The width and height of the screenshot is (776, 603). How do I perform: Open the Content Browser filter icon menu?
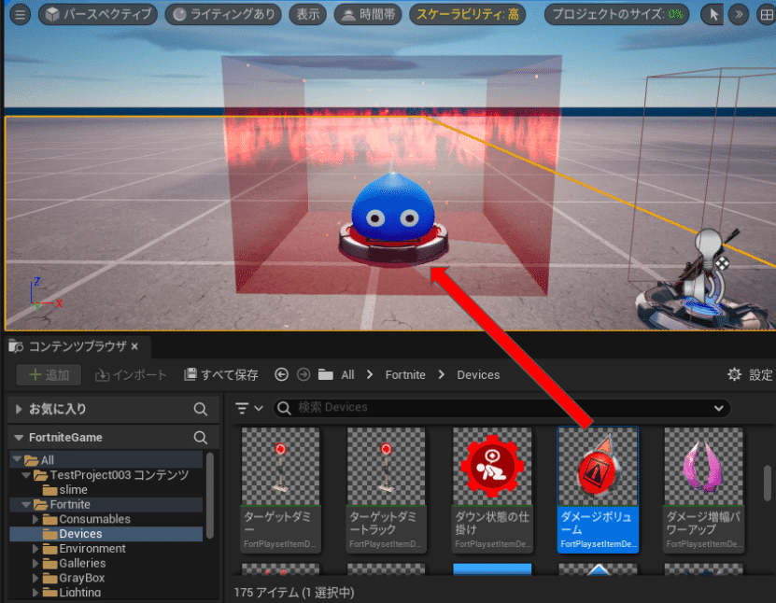249,408
